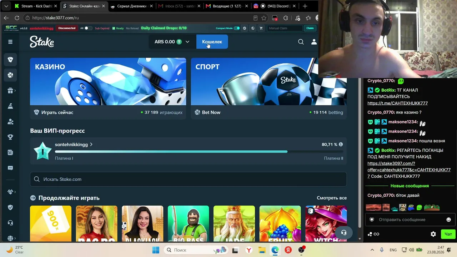Click the Claim button in SCC bar
Viewport: 457px width, 257px height.
[310, 28]
